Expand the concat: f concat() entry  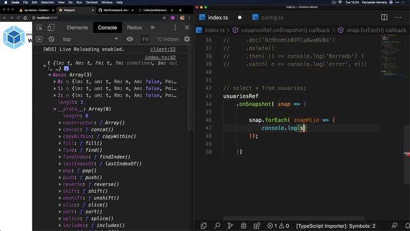pos(60,130)
